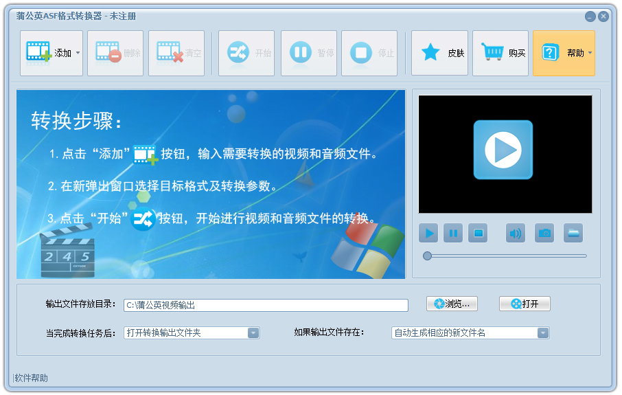Expand the 添加 button dropdown arrow

[78, 53]
